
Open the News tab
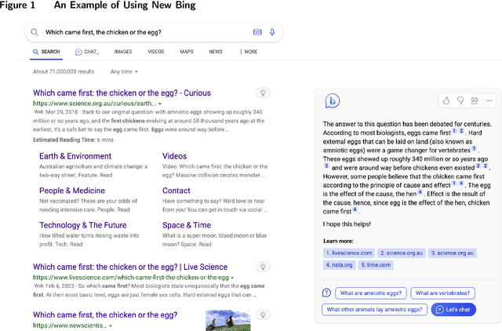pyautogui.click(x=215, y=52)
